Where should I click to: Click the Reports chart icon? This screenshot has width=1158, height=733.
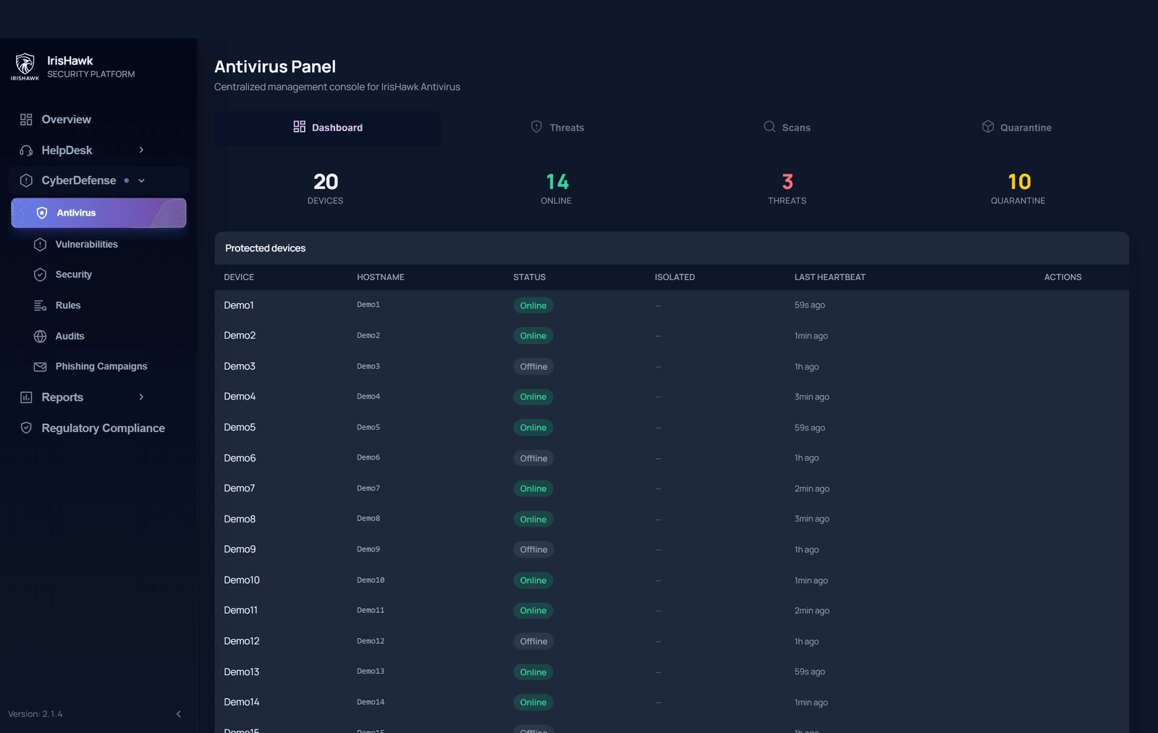[x=26, y=397]
